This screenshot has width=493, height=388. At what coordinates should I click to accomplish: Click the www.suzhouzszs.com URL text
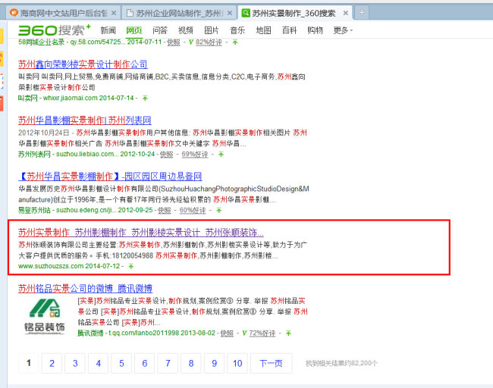pos(51,266)
